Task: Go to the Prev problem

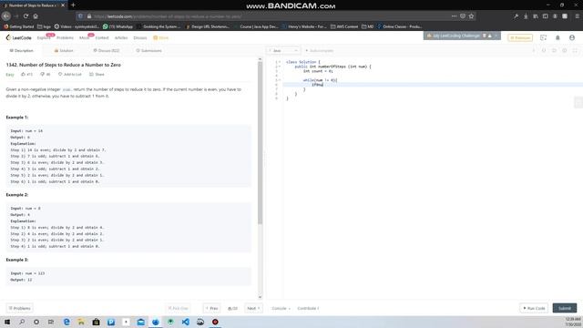Action: pos(211,308)
